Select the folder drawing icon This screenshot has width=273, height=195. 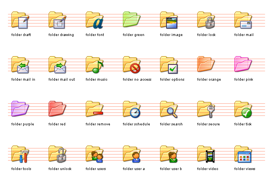(x=57, y=20)
